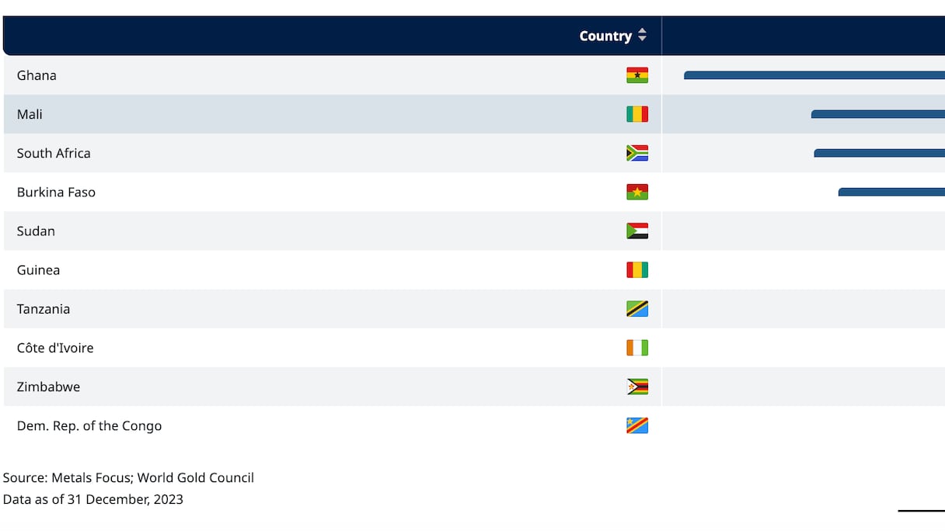Sort table by Country column arrows
This screenshot has height=531, width=945.
tap(642, 36)
